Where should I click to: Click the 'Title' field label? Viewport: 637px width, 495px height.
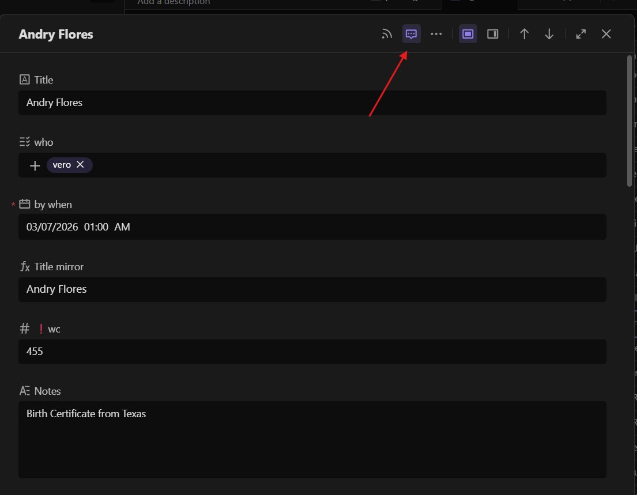click(43, 80)
